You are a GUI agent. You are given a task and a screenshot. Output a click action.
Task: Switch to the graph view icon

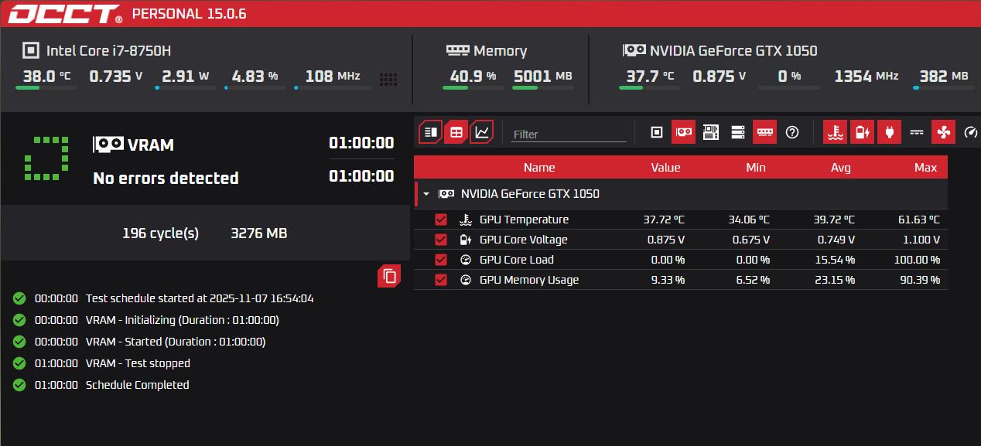click(x=482, y=132)
